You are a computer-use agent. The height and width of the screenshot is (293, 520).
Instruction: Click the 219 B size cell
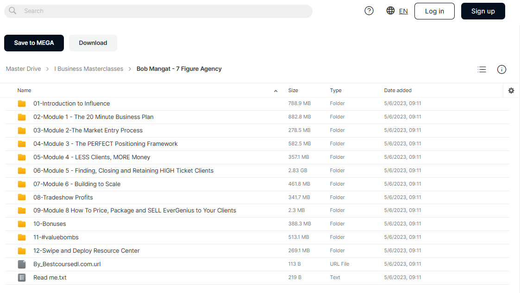pos(295,277)
